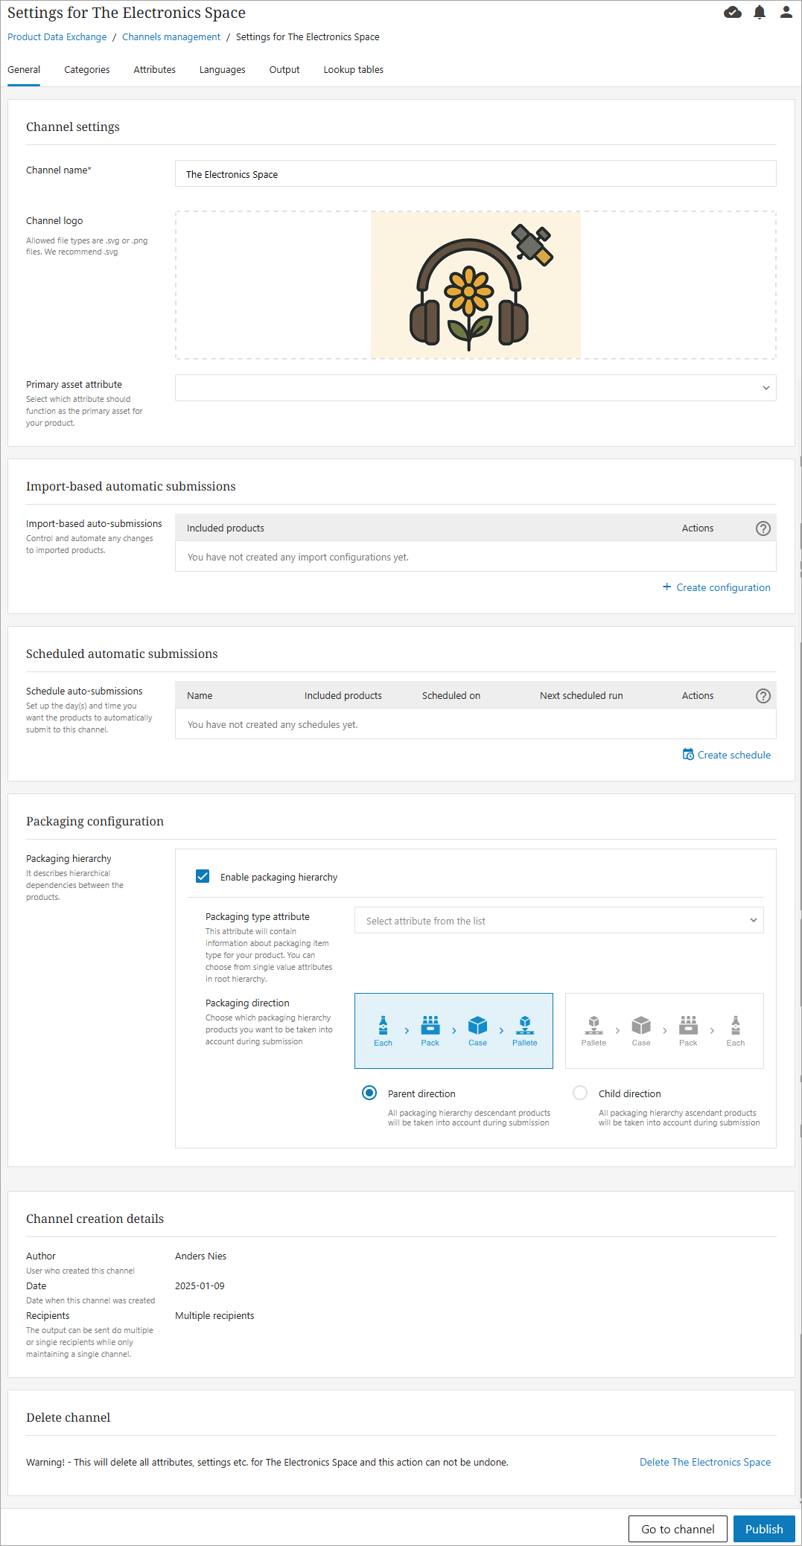Click the channel logo headphones image
Image resolution: width=802 pixels, height=1546 pixels.
pyautogui.click(x=475, y=285)
